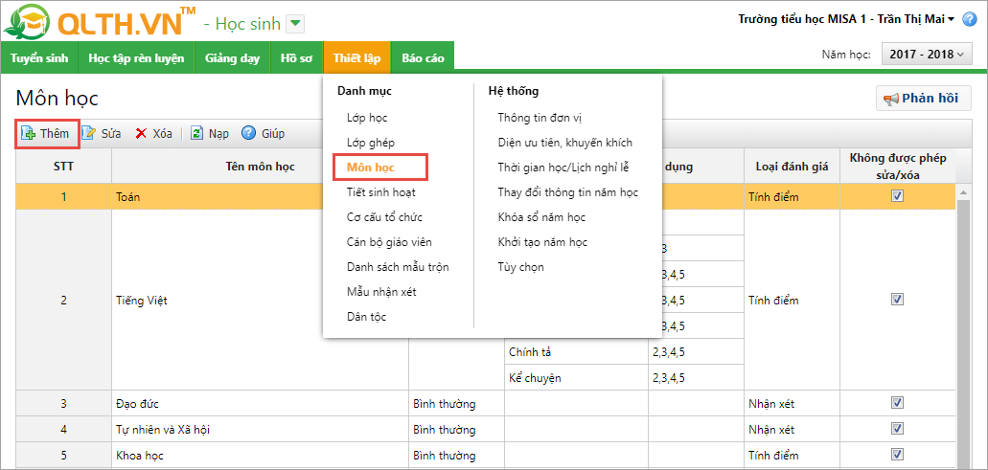Click the Sửa edit pencil icon
Viewport: 988px width, 470px height.
(88, 133)
